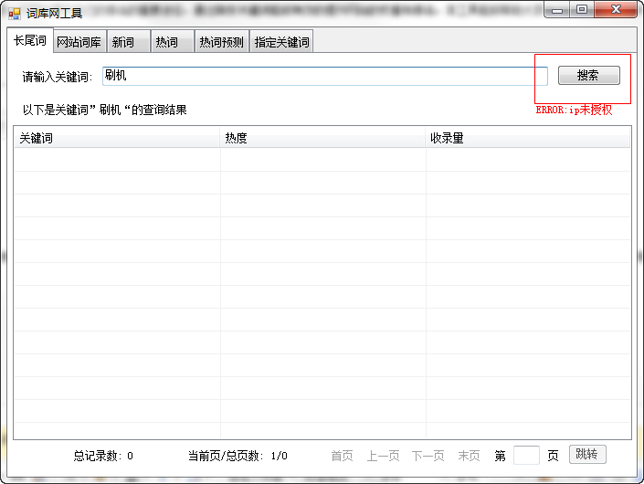Maximize the 词库网工具 window
Screen dimensions: 644x484
[582, 10]
